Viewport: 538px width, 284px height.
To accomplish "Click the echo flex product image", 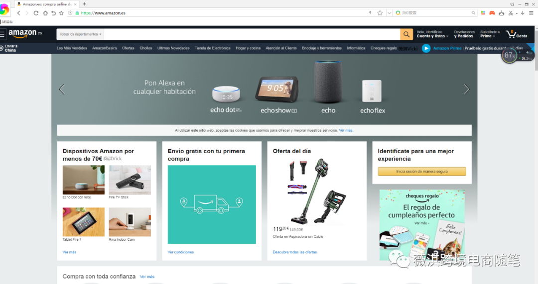I will point(372,91).
